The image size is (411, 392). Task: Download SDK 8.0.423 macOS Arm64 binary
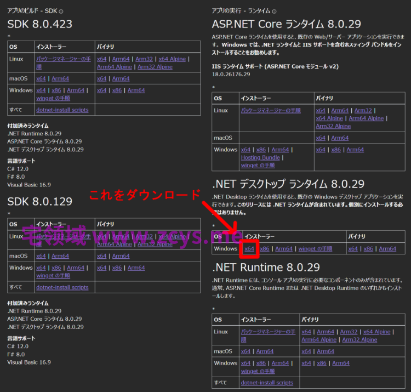click(x=121, y=78)
